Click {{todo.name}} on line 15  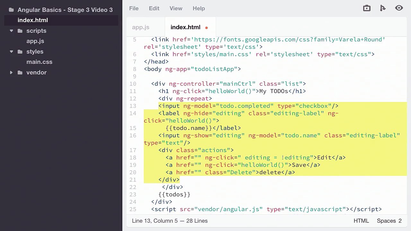(189, 128)
